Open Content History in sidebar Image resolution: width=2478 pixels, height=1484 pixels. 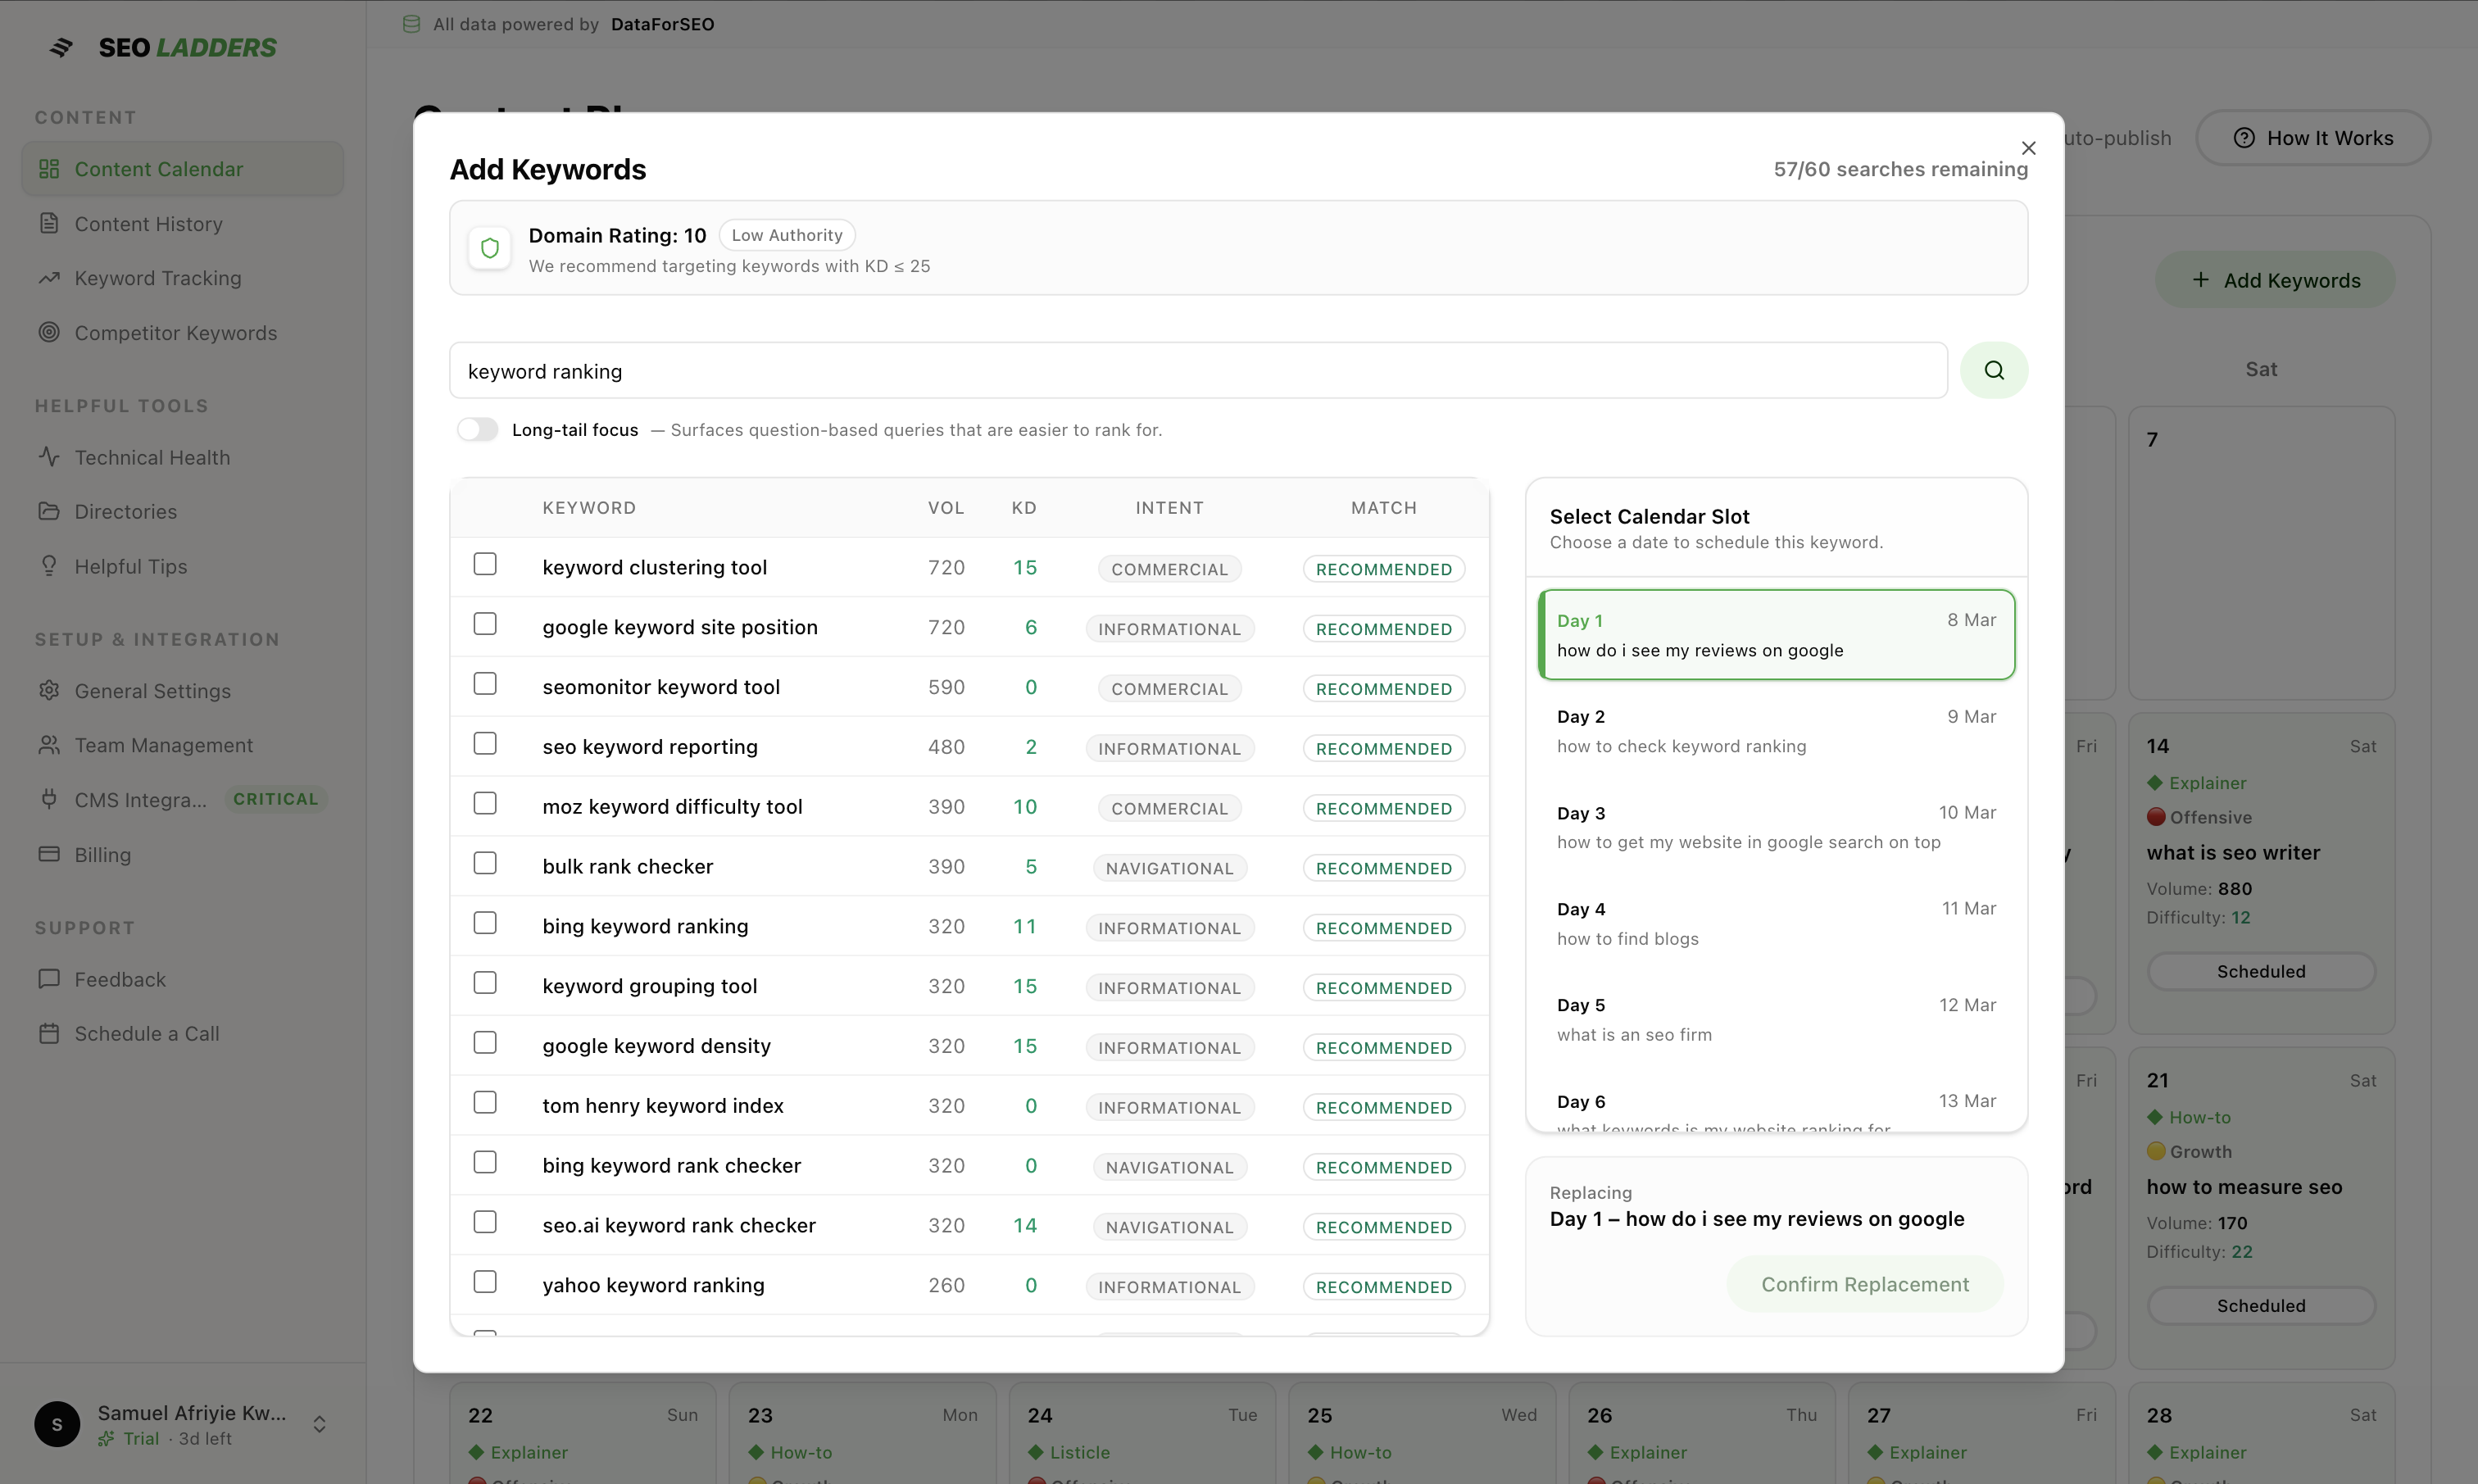pos(148,224)
